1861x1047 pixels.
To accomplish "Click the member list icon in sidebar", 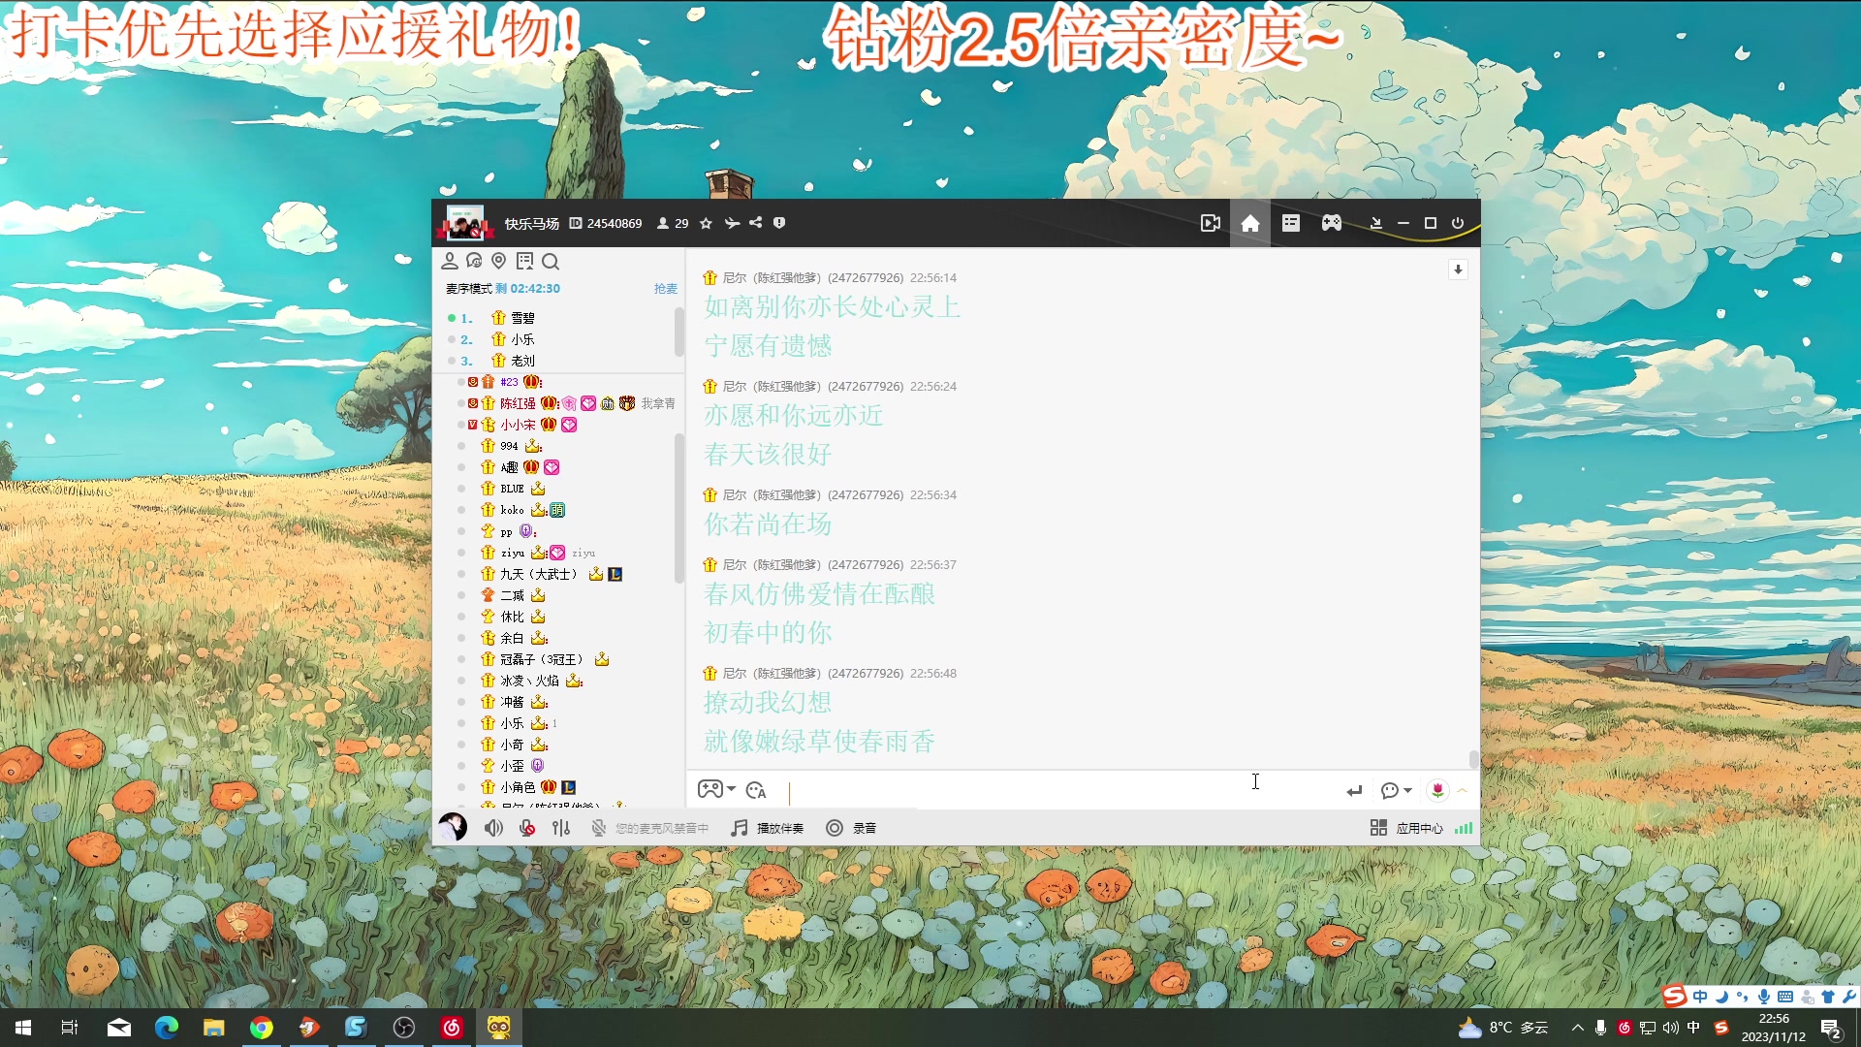I will (450, 261).
